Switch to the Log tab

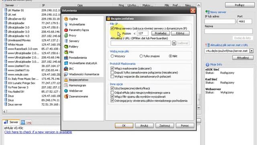[x=26, y=122]
